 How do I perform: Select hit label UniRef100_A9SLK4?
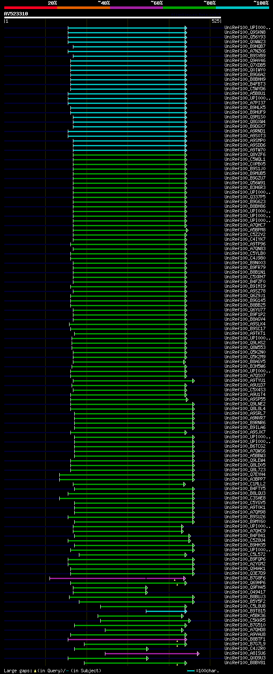coord(245,324)
